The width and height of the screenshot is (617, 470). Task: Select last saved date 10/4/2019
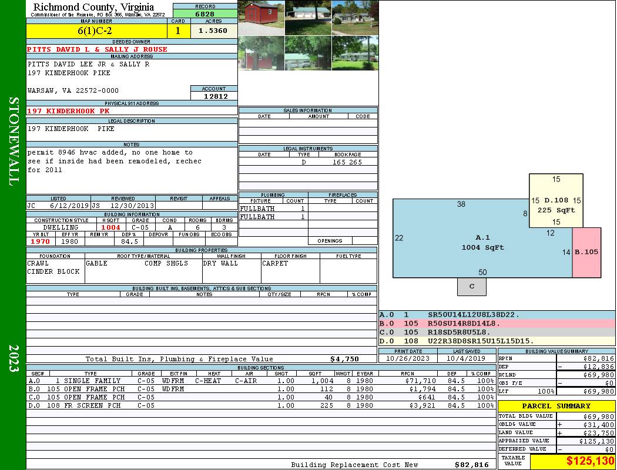[x=467, y=358]
